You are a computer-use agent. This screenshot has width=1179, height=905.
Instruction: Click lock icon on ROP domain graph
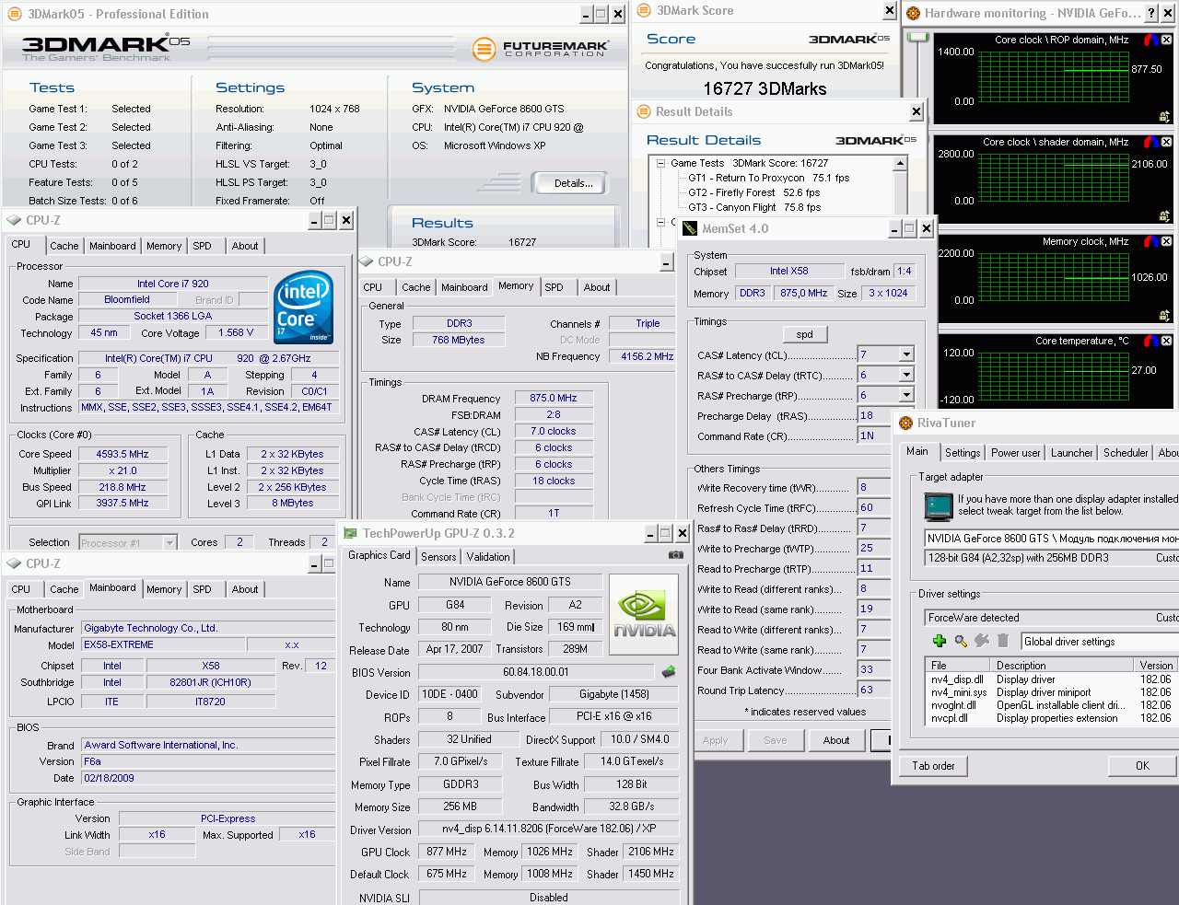point(1164,117)
